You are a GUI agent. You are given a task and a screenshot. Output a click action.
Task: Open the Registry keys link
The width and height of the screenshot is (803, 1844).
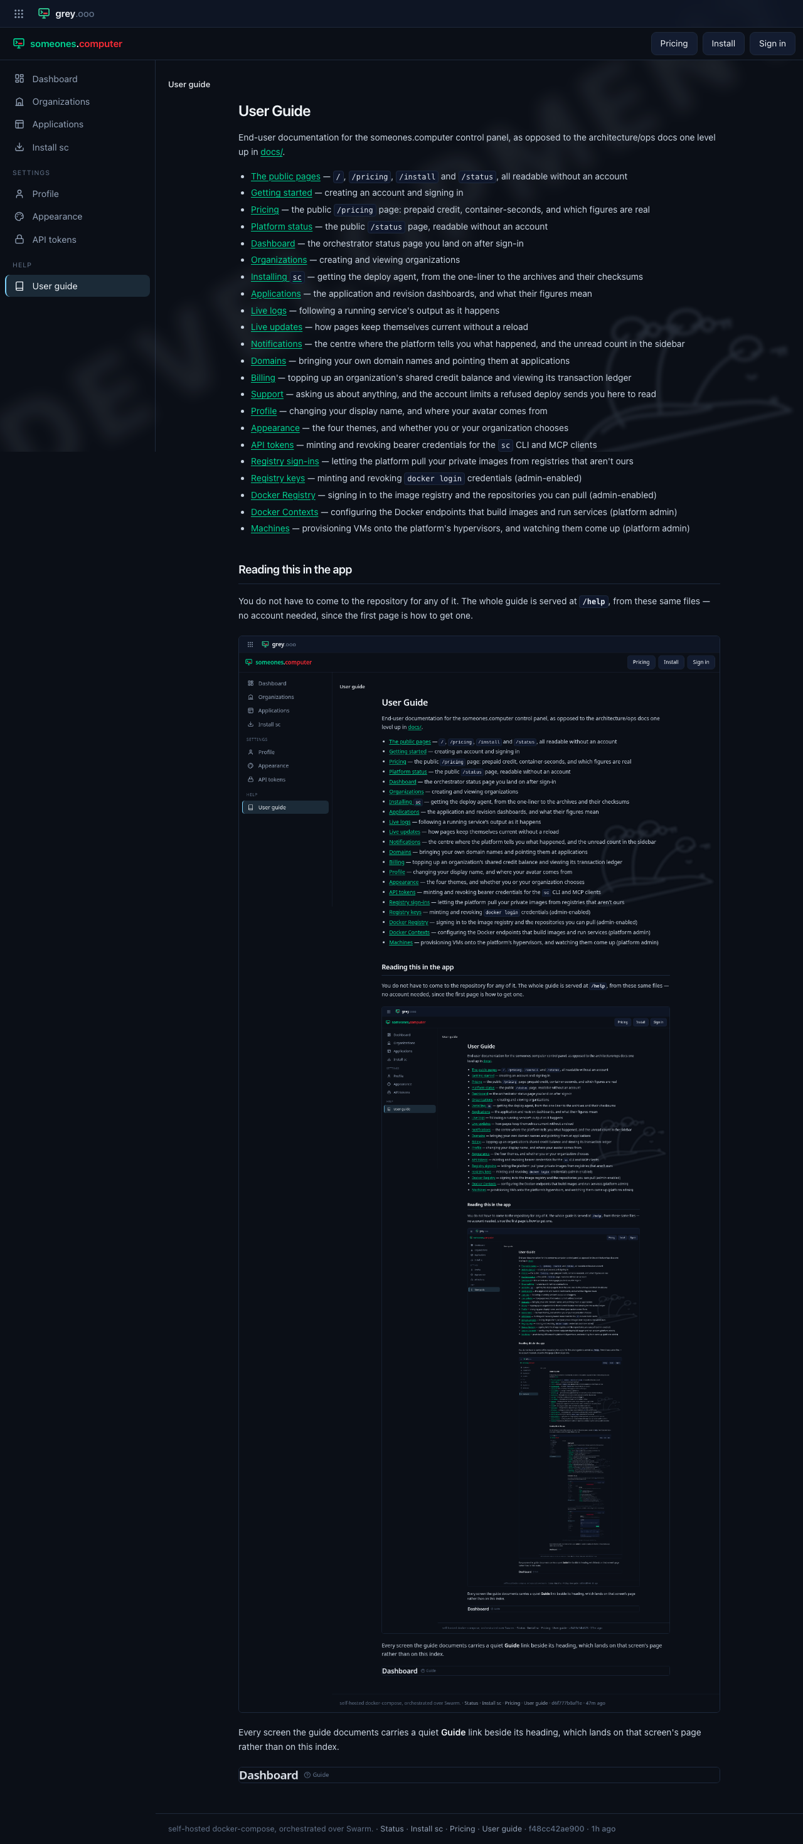point(278,478)
